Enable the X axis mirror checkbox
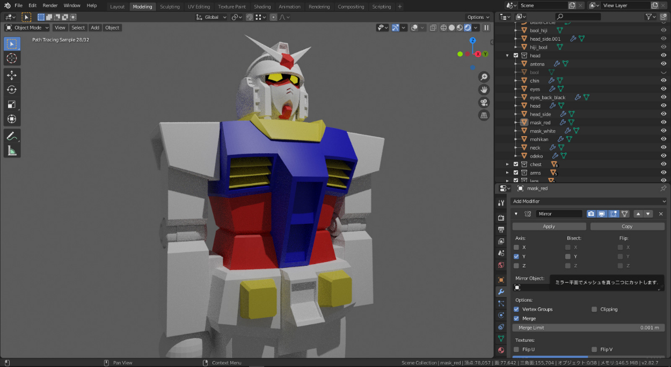 coord(516,247)
